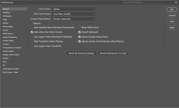Viewport: 179px width, 108px height.
Task: Open the Color Picker dropdown
Action: pos(74,9)
